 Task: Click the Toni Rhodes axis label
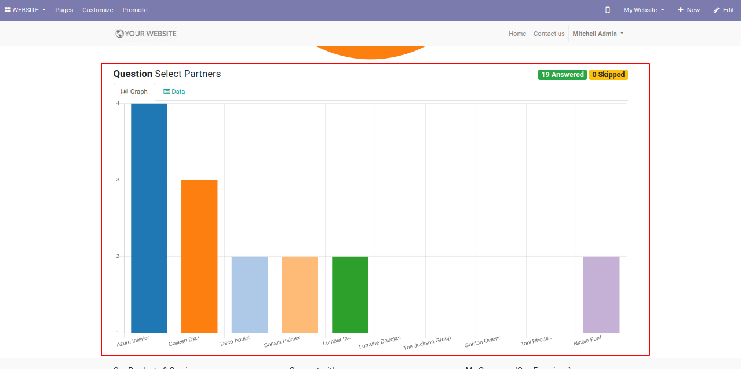536,341
